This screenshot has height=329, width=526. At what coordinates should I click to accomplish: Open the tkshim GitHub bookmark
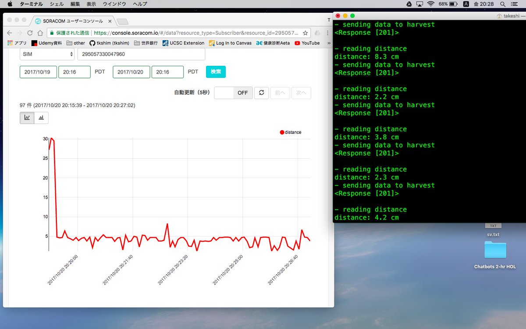pos(110,43)
